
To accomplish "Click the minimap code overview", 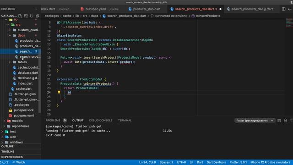I will [x=289, y=23].
